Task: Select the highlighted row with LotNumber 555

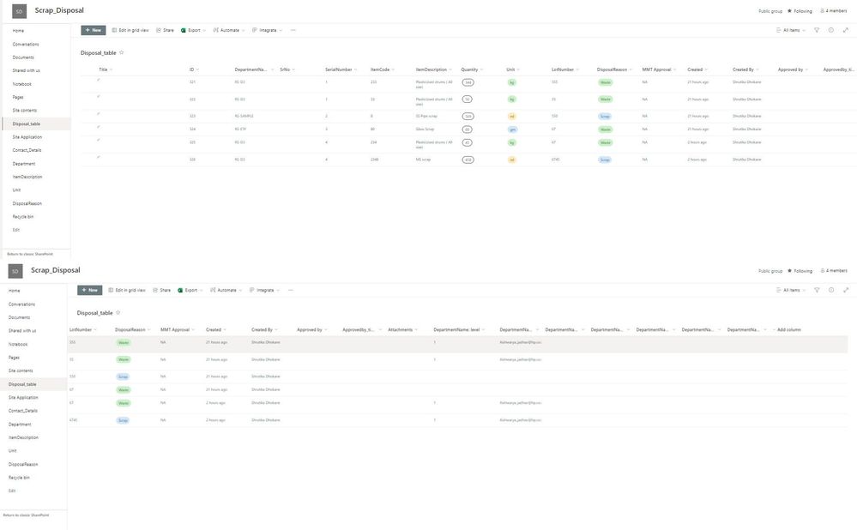Action: (458, 344)
